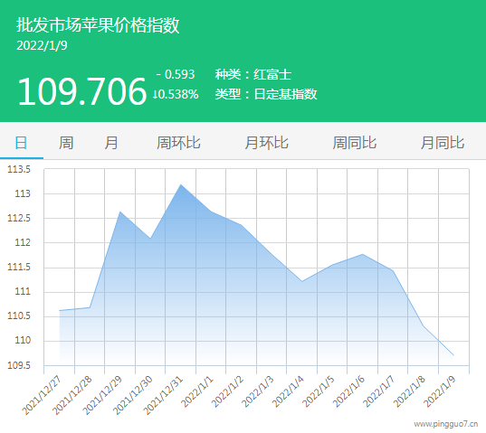The image size is (486, 433).
Task: Open the 月同比 tab
Action: 443,143
